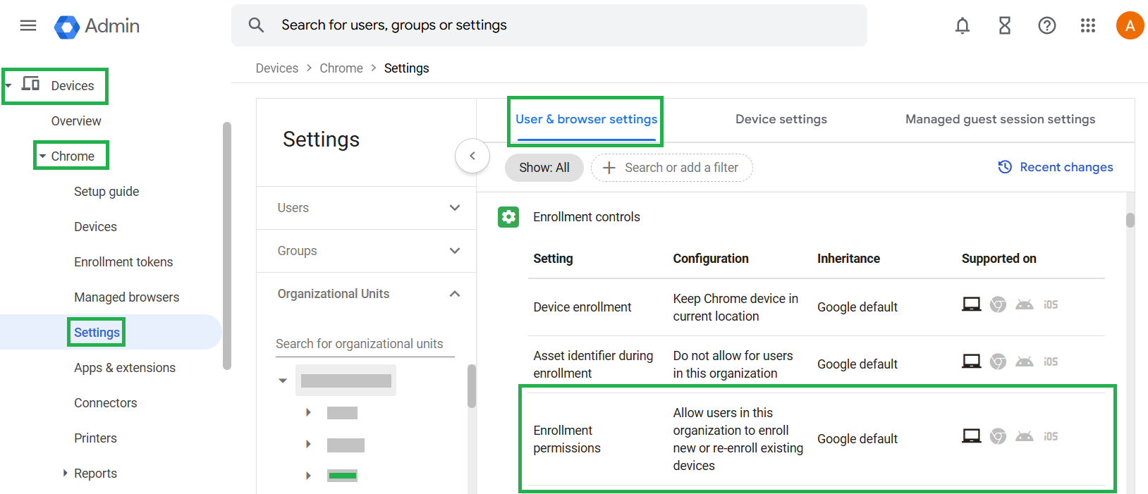1148x494 pixels.
Task: Open the notifications bell
Action: (963, 26)
